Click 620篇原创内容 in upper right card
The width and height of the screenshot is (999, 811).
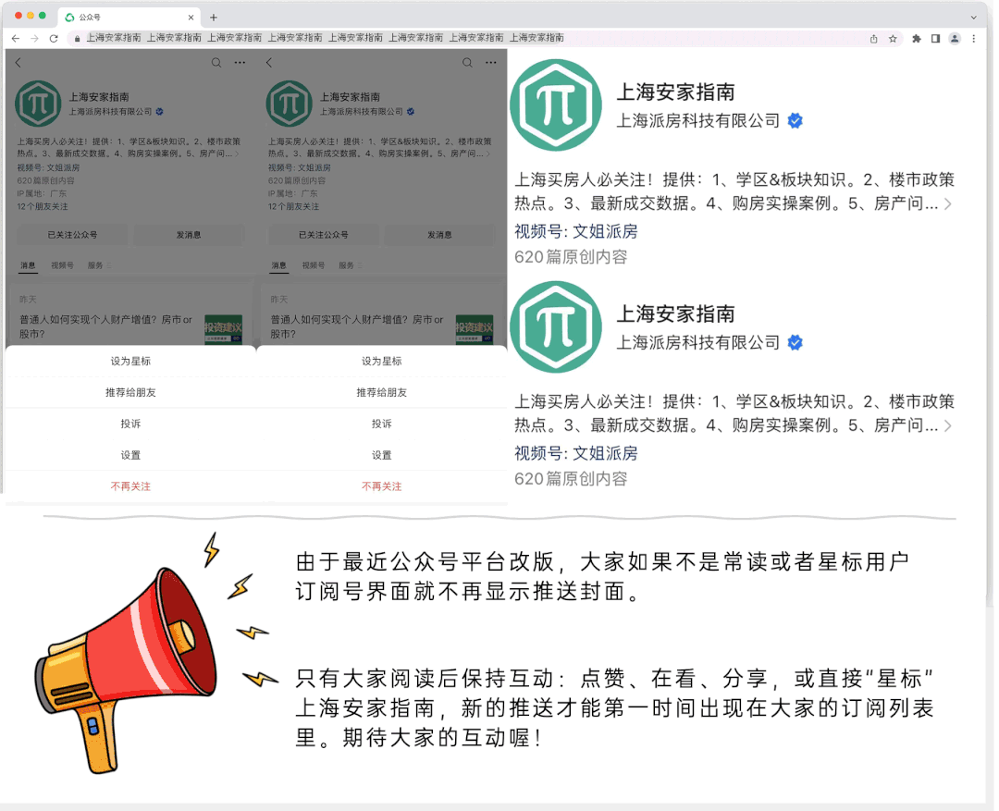pos(571,257)
